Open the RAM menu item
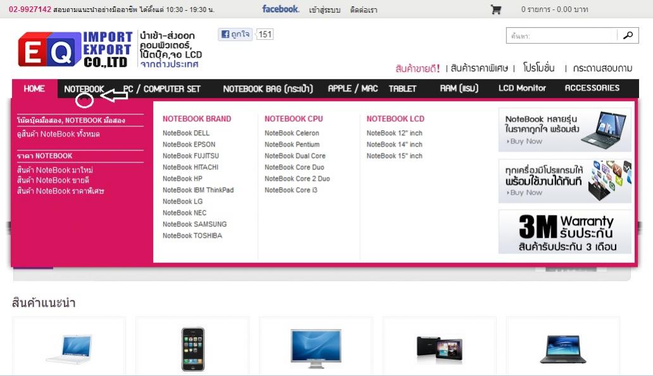653x376 pixels. [x=459, y=88]
